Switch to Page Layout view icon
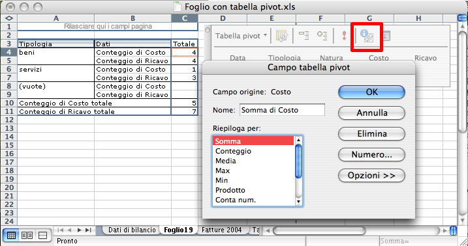 pos(27,236)
